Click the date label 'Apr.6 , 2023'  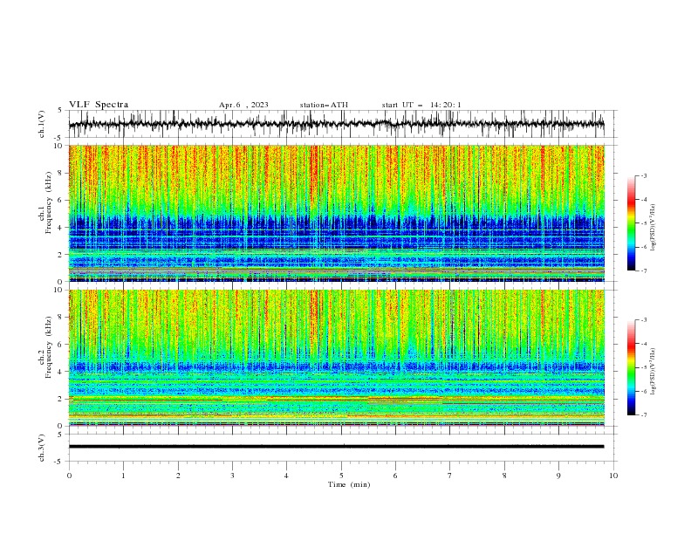pyautogui.click(x=243, y=105)
